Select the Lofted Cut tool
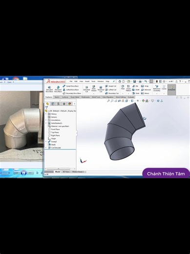The image size is (190, 254). (110, 90)
